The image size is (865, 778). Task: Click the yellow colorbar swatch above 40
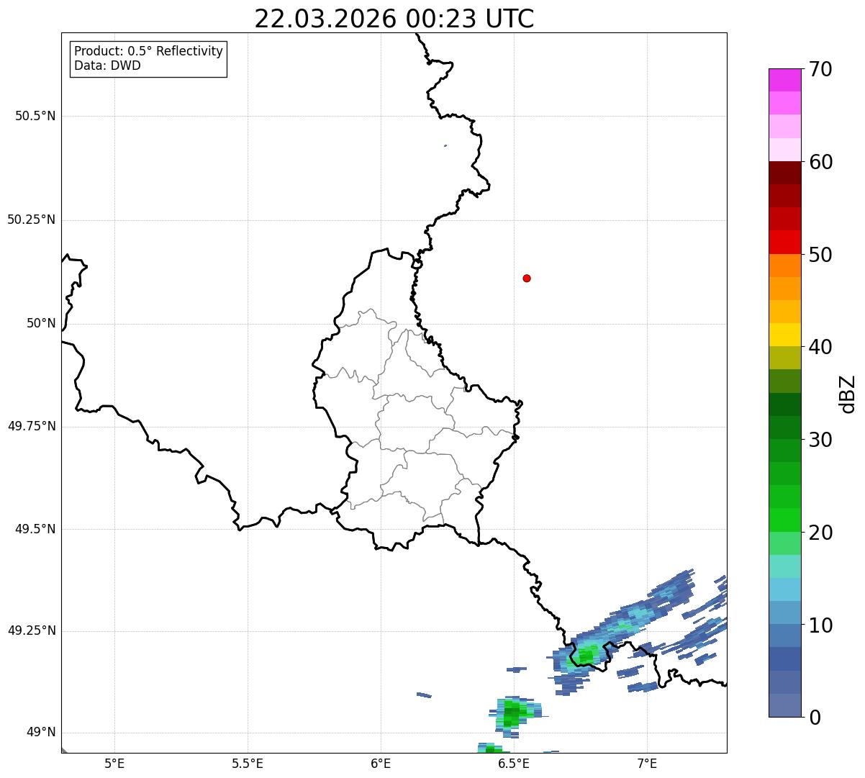click(784, 335)
